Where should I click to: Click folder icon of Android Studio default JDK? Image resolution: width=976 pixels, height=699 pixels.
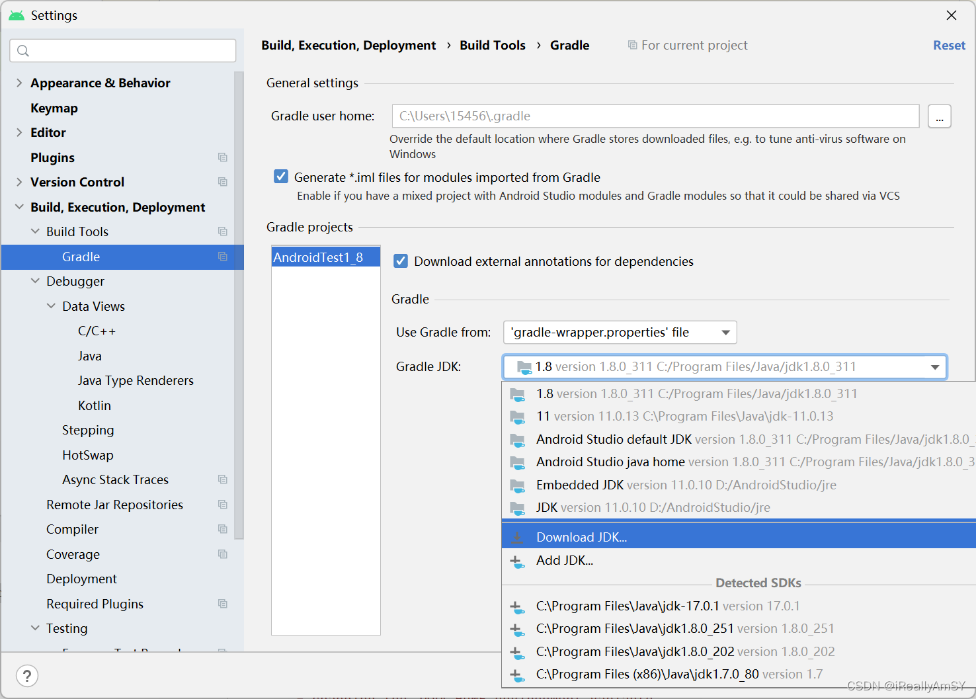pyautogui.click(x=518, y=440)
